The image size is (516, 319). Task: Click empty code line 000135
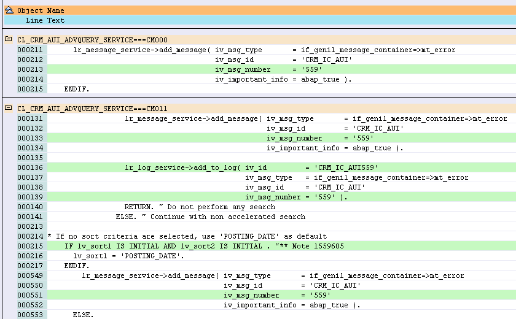281,158
